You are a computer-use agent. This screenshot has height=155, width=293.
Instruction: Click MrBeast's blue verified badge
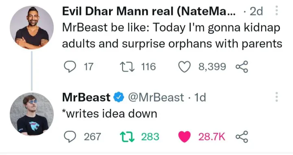119,98
